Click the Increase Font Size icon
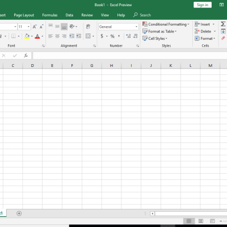 click(x=35, y=27)
